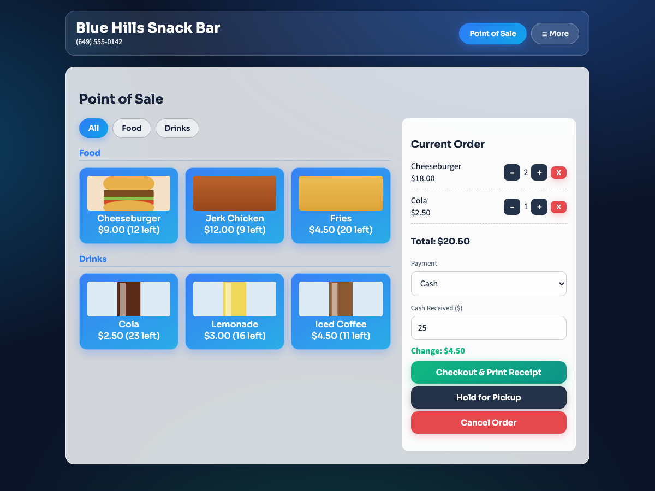The image size is (655, 491).
Task: Click the Iced Coffee drink image
Action: pyautogui.click(x=341, y=299)
